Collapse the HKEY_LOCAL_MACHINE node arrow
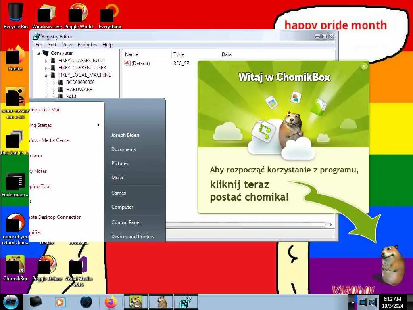413x310 pixels. pyautogui.click(x=46, y=75)
